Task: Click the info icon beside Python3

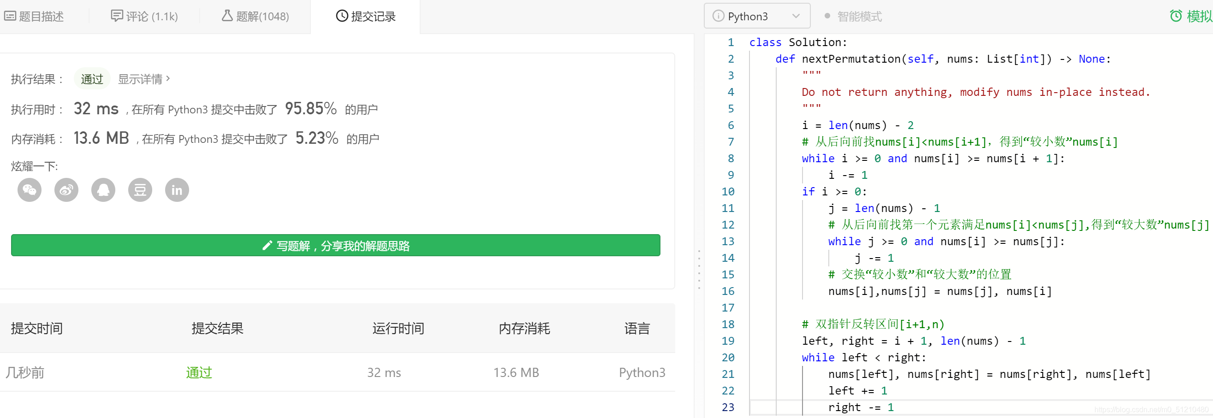Action: 718,16
